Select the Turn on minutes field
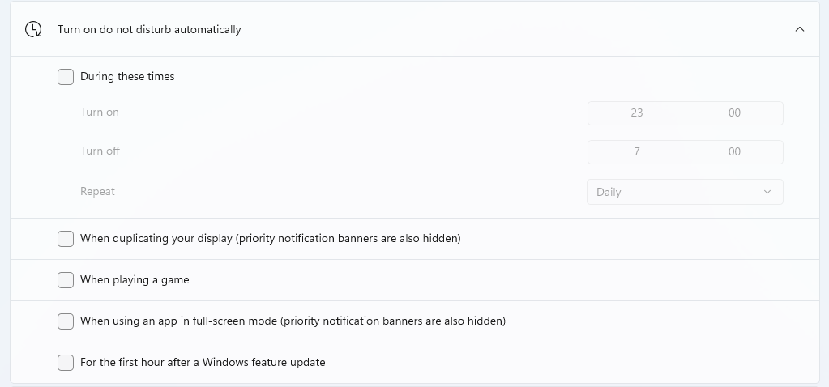 pyautogui.click(x=734, y=113)
